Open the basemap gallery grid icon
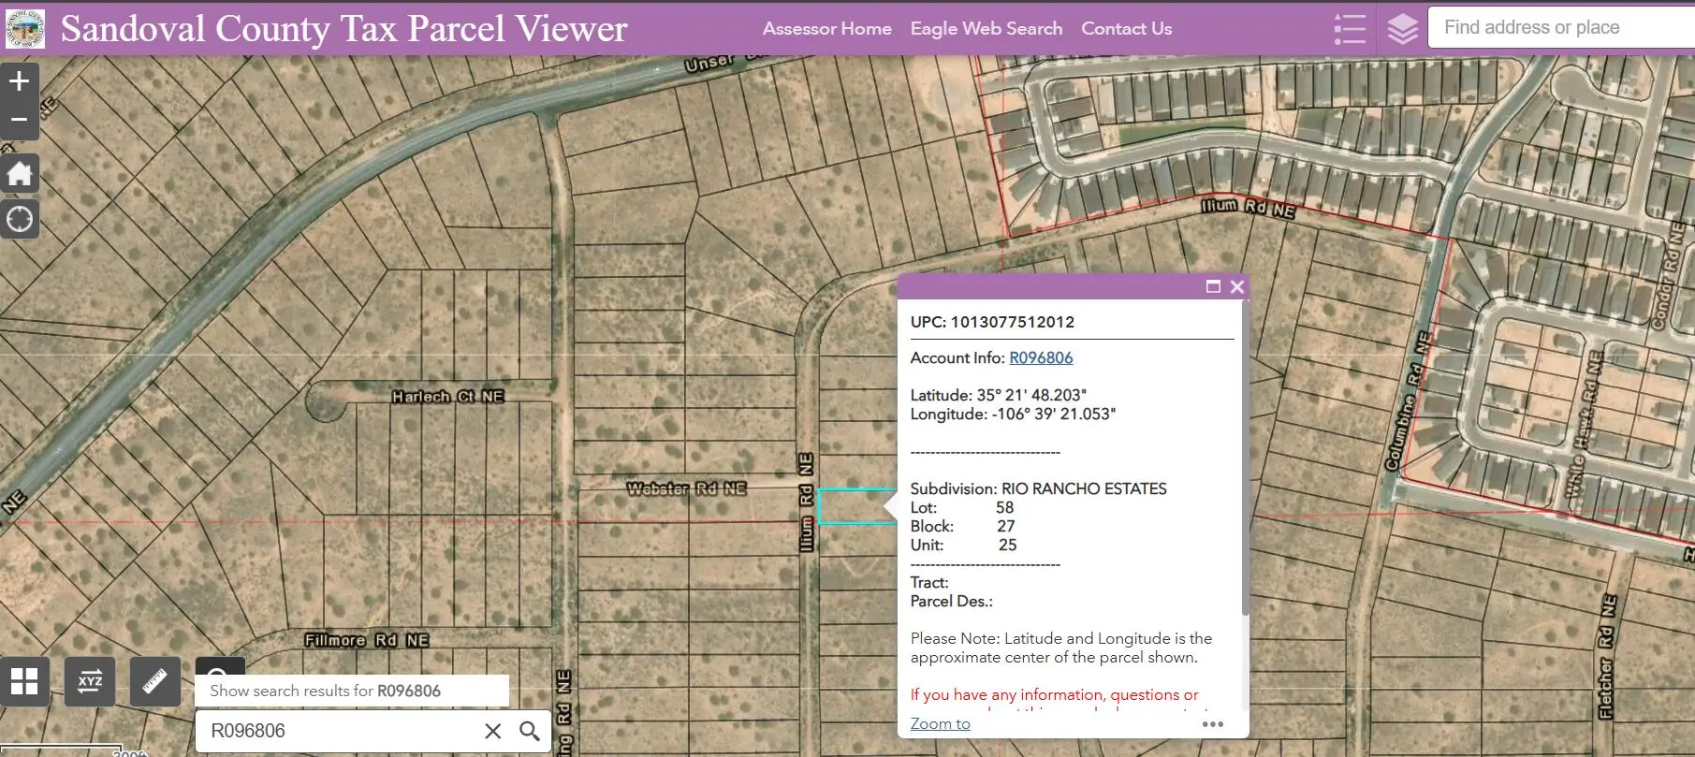The height and width of the screenshot is (757, 1695). tap(24, 681)
